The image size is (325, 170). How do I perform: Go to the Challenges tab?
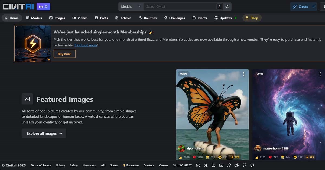pos(174,18)
